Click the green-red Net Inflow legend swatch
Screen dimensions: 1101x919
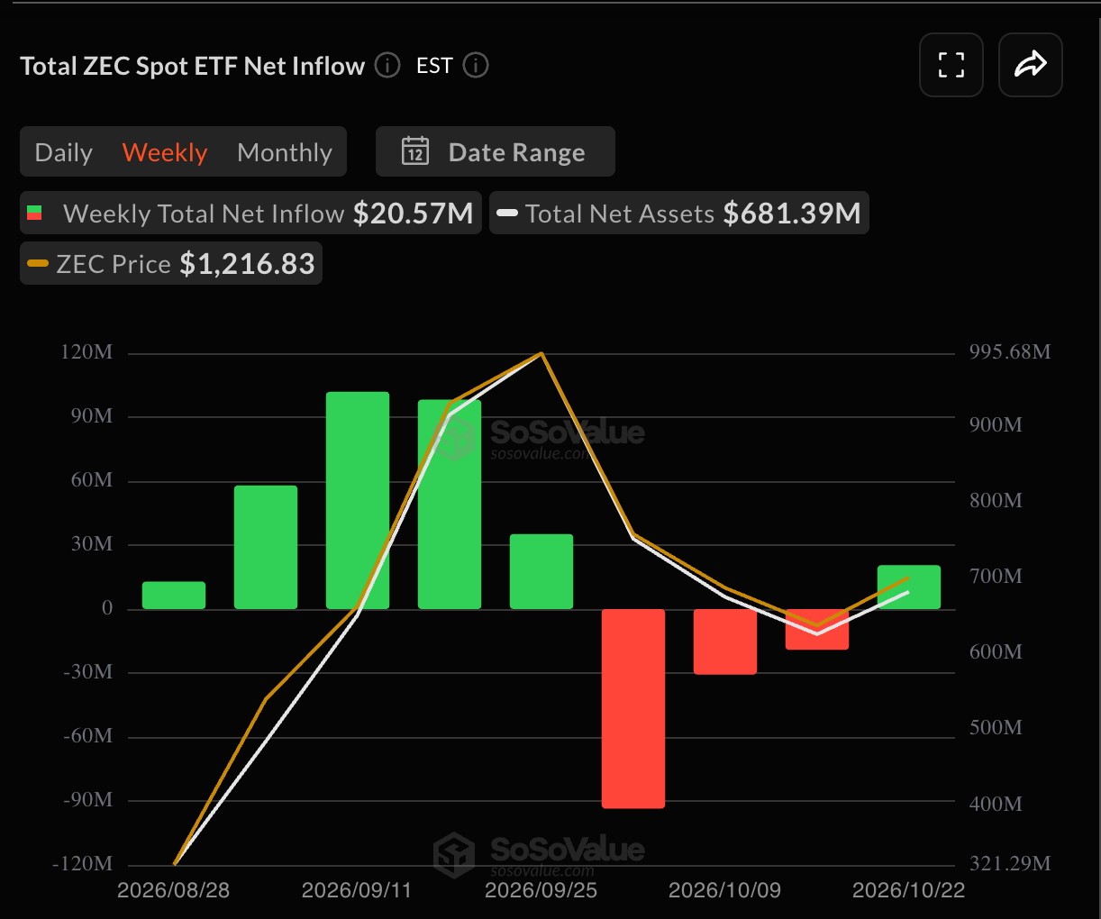35,214
